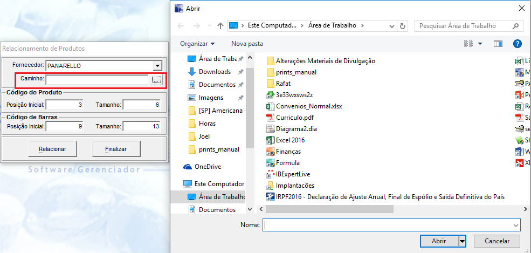Image resolution: width=531 pixels, height=253 pixels.
Task: Select the Convenios_Normal.xlsx file
Action: pyautogui.click(x=308, y=106)
